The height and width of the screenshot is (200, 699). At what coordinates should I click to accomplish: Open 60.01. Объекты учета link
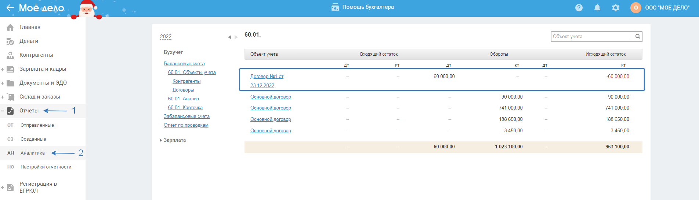point(192,73)
